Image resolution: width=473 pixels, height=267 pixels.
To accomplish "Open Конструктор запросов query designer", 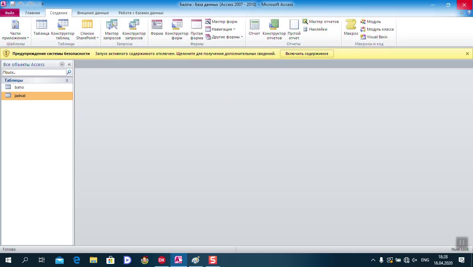I will click(x=134, y=30).
